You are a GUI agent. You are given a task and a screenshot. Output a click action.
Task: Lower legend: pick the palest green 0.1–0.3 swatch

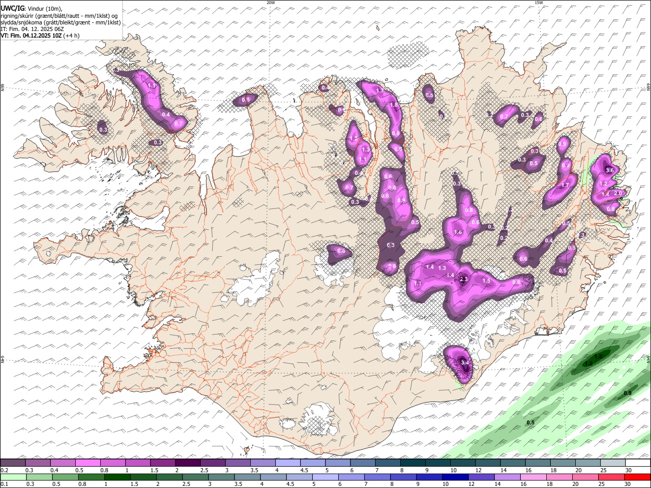[13, 477]
